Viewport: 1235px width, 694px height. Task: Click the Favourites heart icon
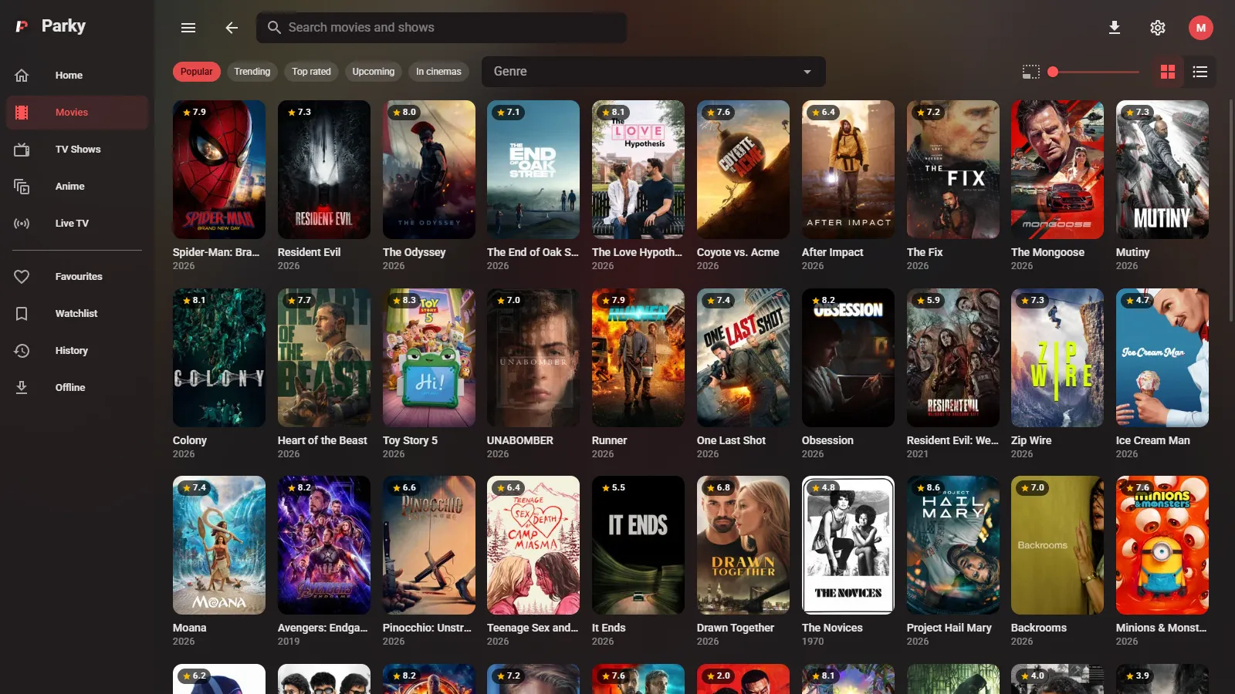[x=22, y=277]
